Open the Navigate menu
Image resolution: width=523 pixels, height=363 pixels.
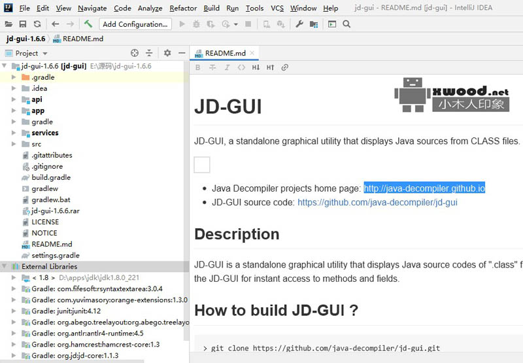[x=92, y=8]
